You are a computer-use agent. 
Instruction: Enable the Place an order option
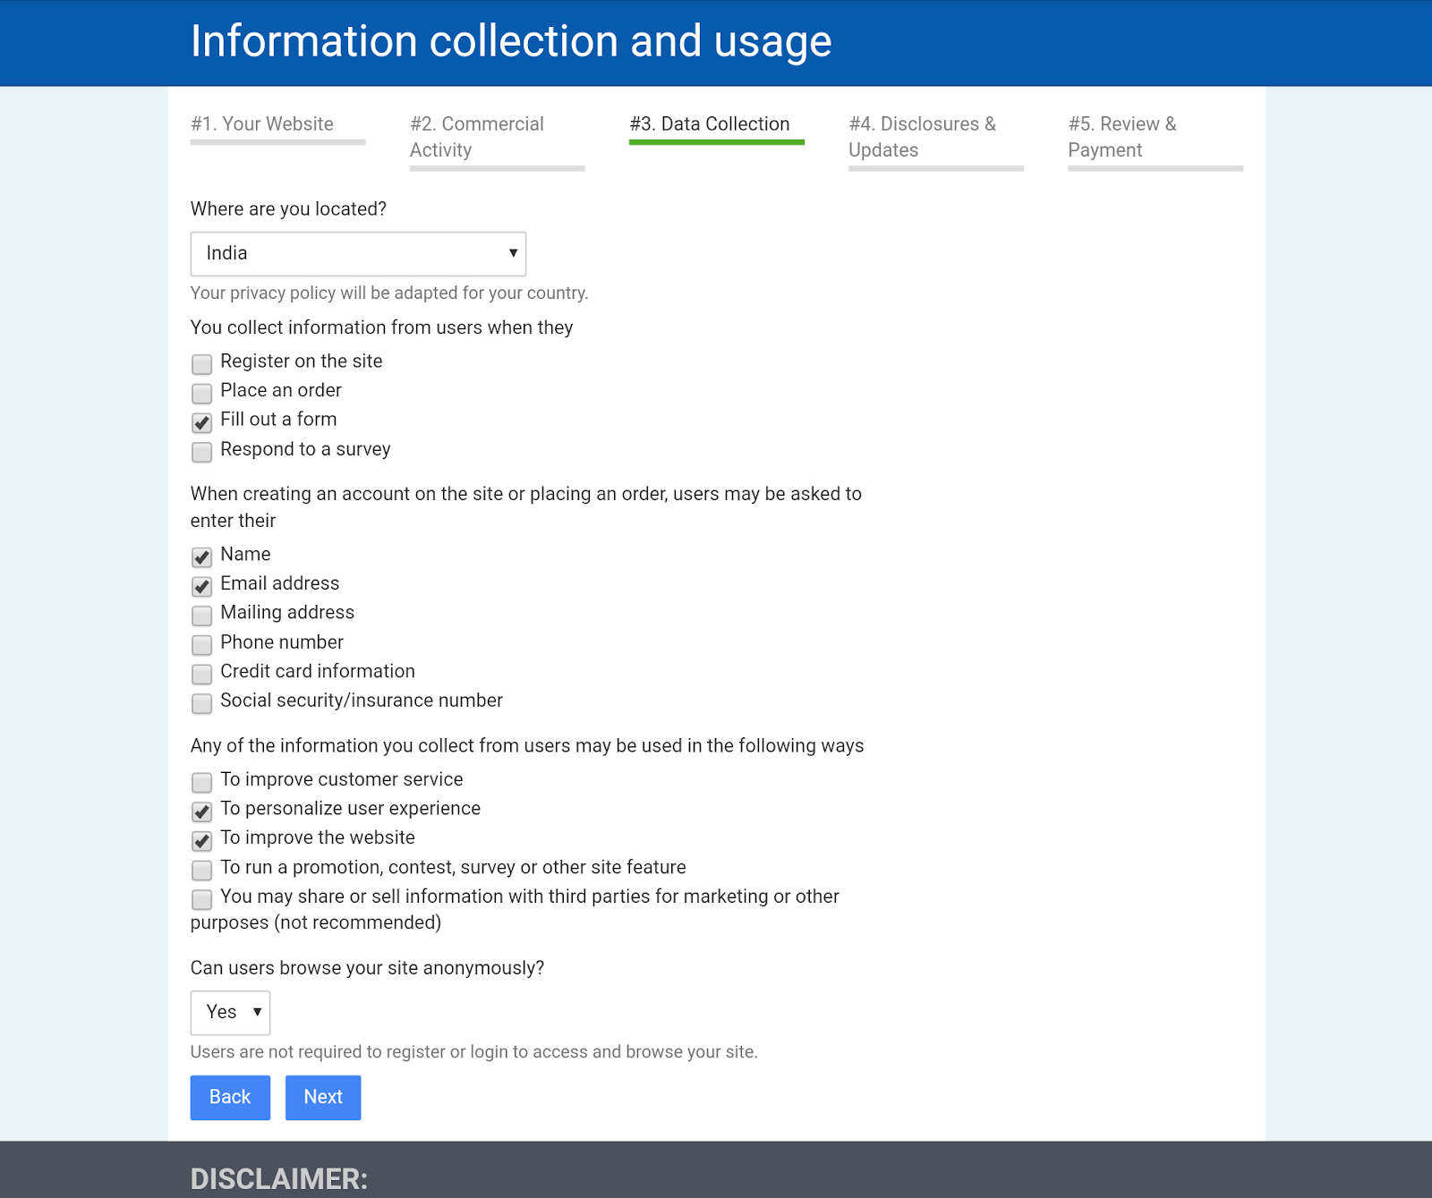tap(202, 394)
